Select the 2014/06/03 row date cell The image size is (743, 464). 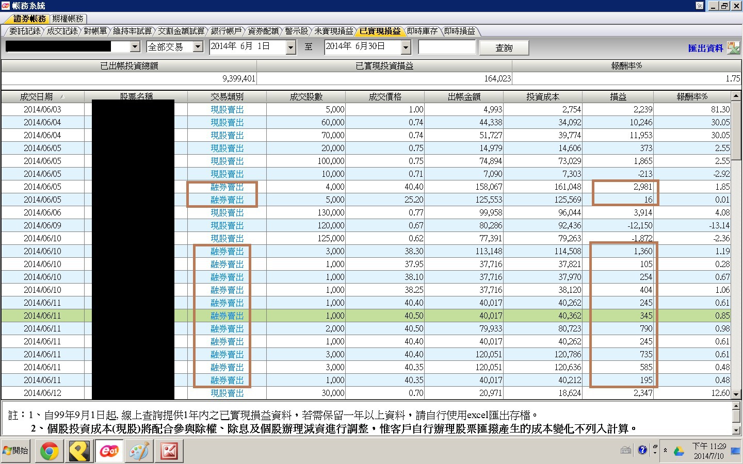[x=42, y=109]
